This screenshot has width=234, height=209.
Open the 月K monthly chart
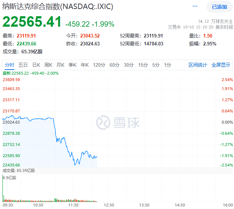60,65
